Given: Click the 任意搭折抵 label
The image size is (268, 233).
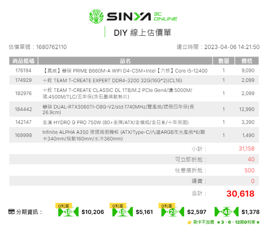Looking at the screenshot, I should tap(191, 170).
